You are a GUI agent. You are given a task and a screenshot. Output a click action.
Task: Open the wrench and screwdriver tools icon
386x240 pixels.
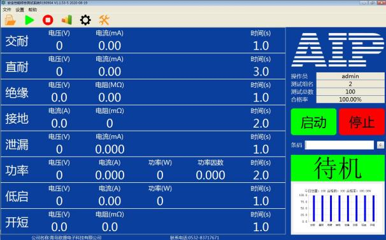[104, 20]
